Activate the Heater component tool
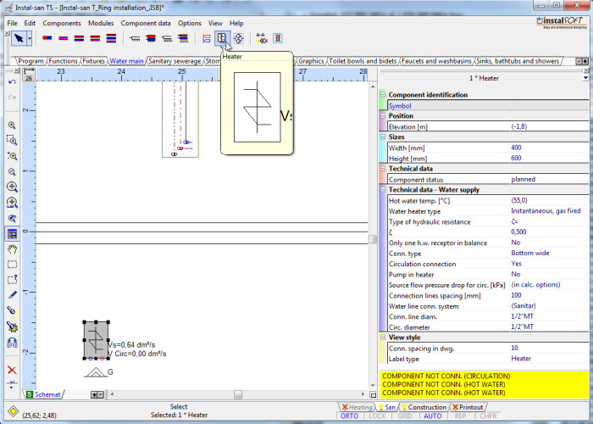Viewport: 593px width, 424px height. [x=222, y=38]
